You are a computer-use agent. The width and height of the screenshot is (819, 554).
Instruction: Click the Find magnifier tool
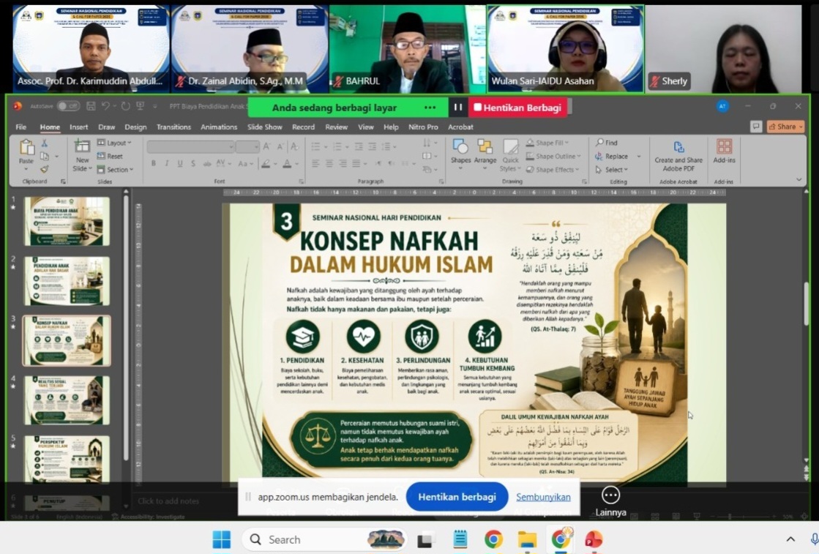tap(607, 143)
